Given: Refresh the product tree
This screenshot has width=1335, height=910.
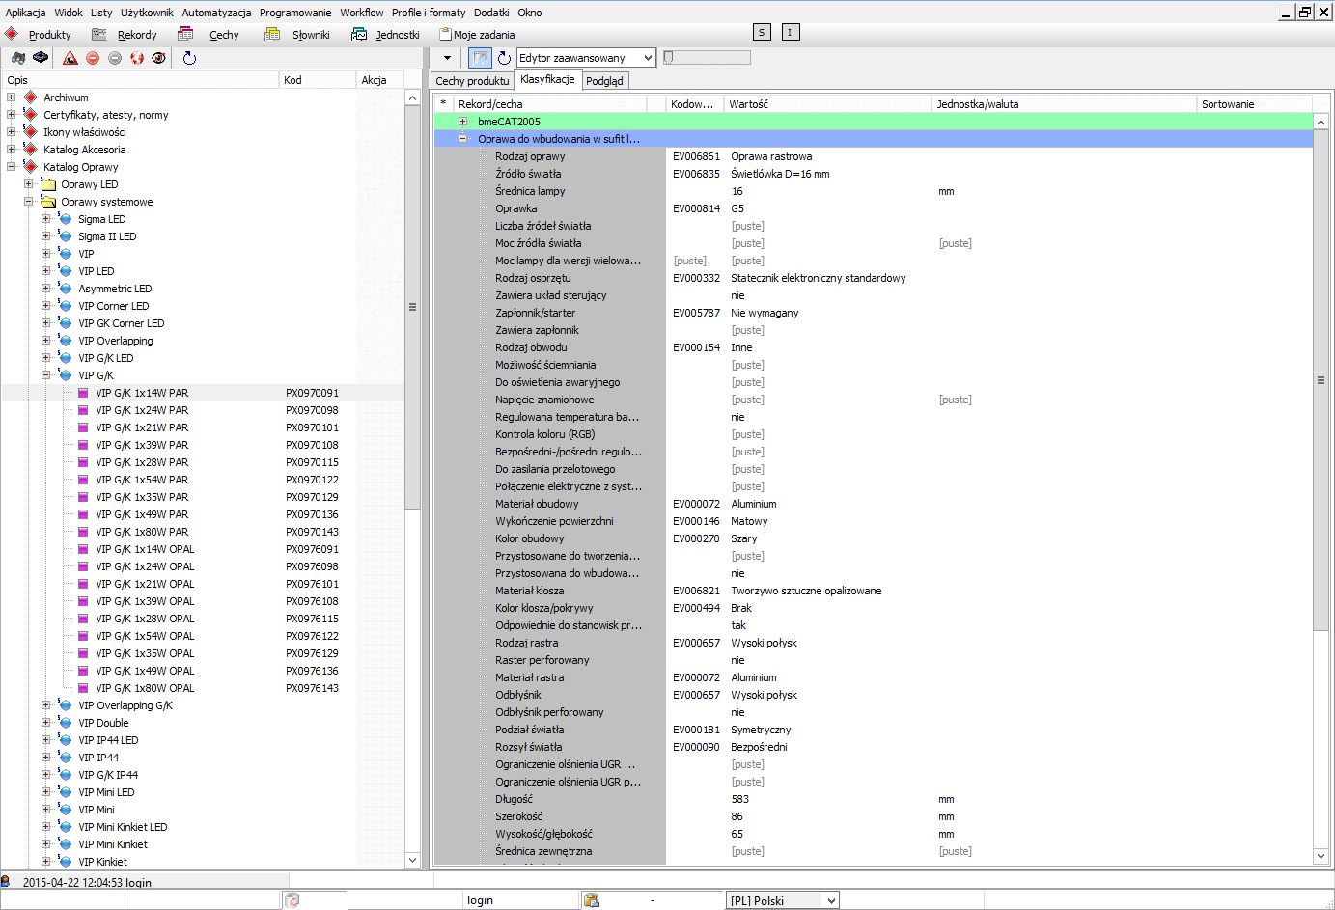Looking at the screenshot, I should coord(189,58).
